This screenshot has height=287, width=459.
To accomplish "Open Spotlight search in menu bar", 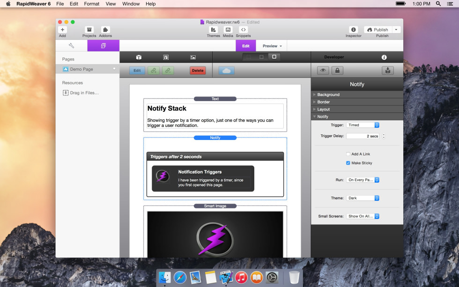I will click(438, 4).
